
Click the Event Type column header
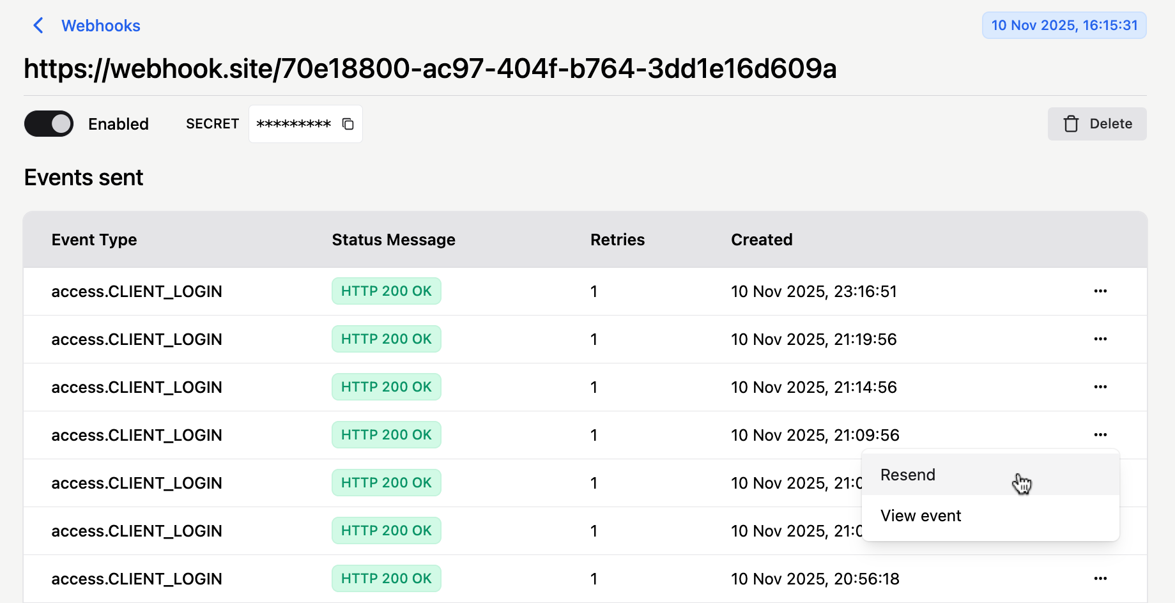point(94,240)
